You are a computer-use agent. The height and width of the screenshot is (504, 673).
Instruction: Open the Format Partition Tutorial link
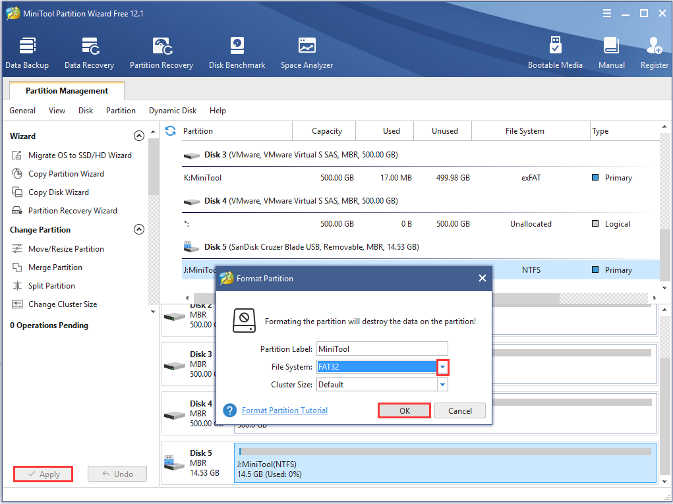pyautogui.click(x=285, y=410)
